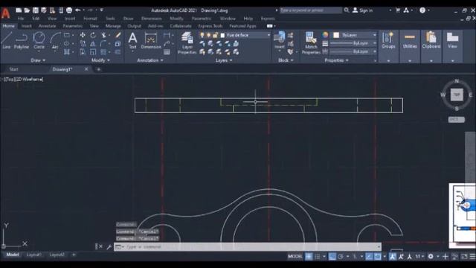This screenshot has height=268, width=476.
Task: Open the status bar Customization menu icon
Action: click(x=472, y=257)
